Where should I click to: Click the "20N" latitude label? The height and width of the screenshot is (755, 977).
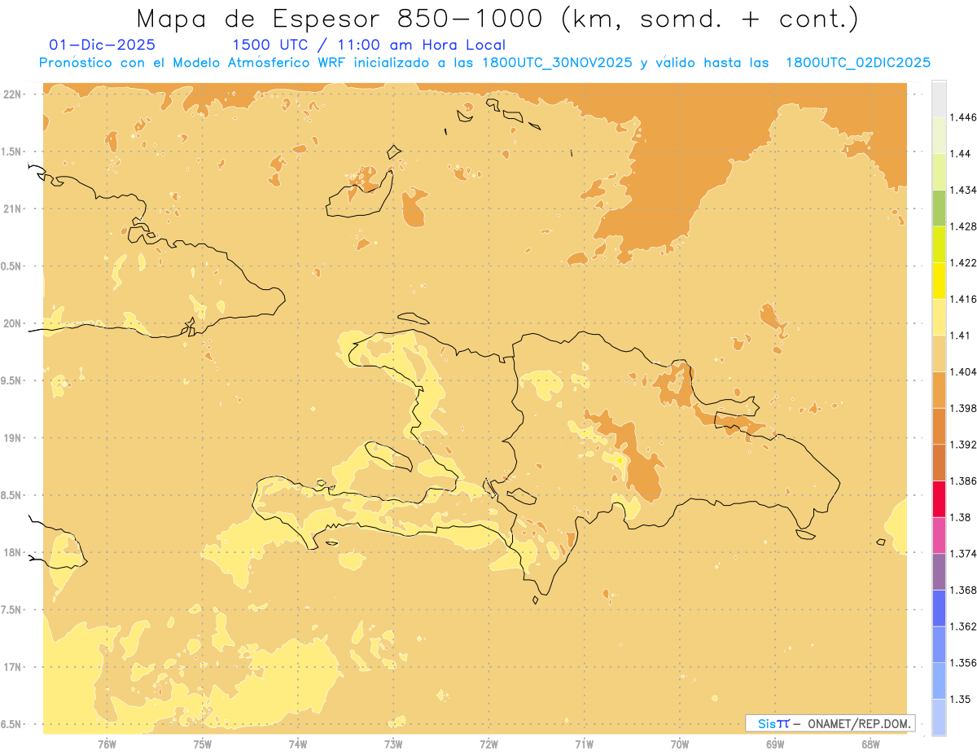14,323
